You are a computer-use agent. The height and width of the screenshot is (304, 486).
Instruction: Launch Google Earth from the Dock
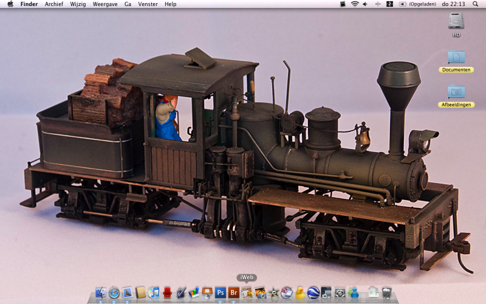point(313,292)
